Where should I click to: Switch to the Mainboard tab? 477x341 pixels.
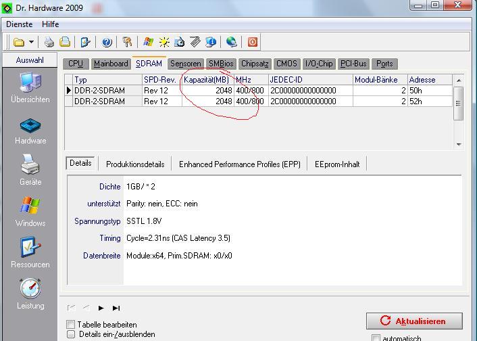tap(111, 64)
